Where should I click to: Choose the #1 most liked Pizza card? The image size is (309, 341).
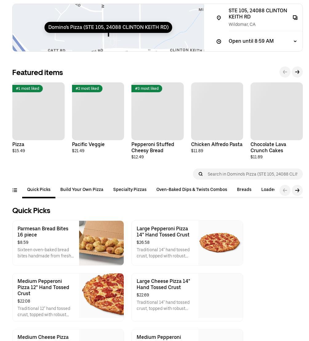click(x=38, y=117)
